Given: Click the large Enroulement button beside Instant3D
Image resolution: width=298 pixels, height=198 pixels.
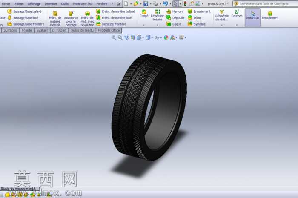Looking at the screenshot, I should 270,16.
